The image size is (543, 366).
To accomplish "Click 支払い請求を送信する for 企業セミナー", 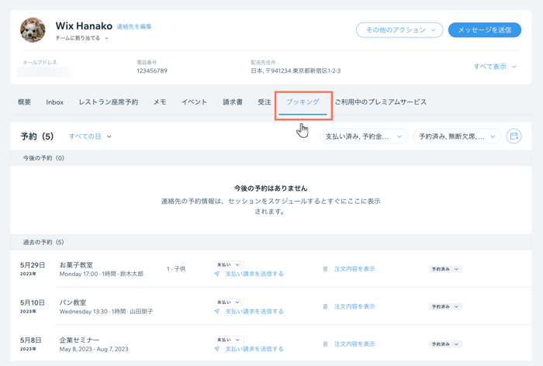I will pyautogui.click(x=254, y=349).
